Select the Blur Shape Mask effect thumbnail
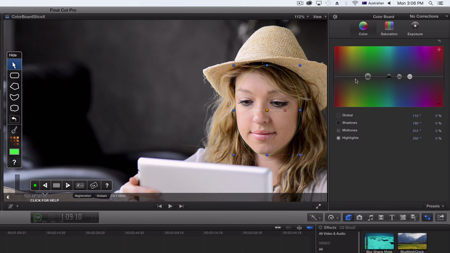 [379, 241]
